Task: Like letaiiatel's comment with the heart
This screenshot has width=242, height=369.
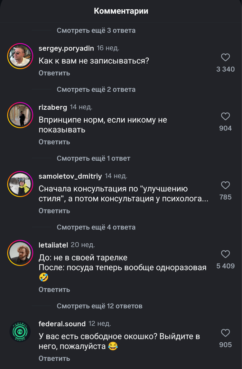Action: click(225, 254)
